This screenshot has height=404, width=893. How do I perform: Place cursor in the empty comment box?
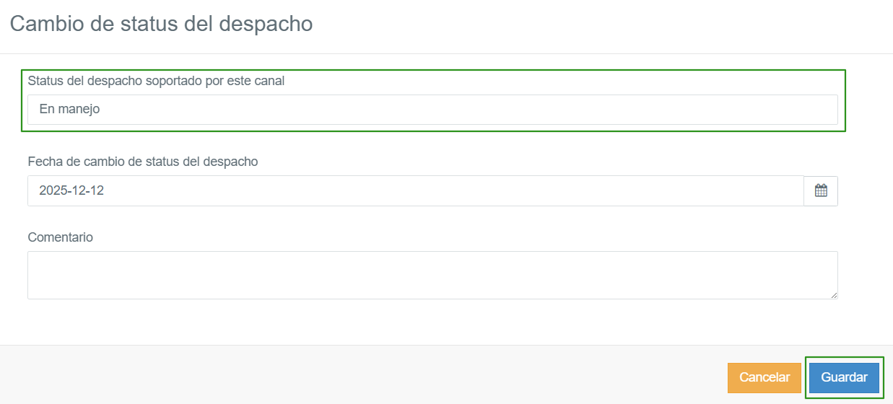[x=432, y=275]
